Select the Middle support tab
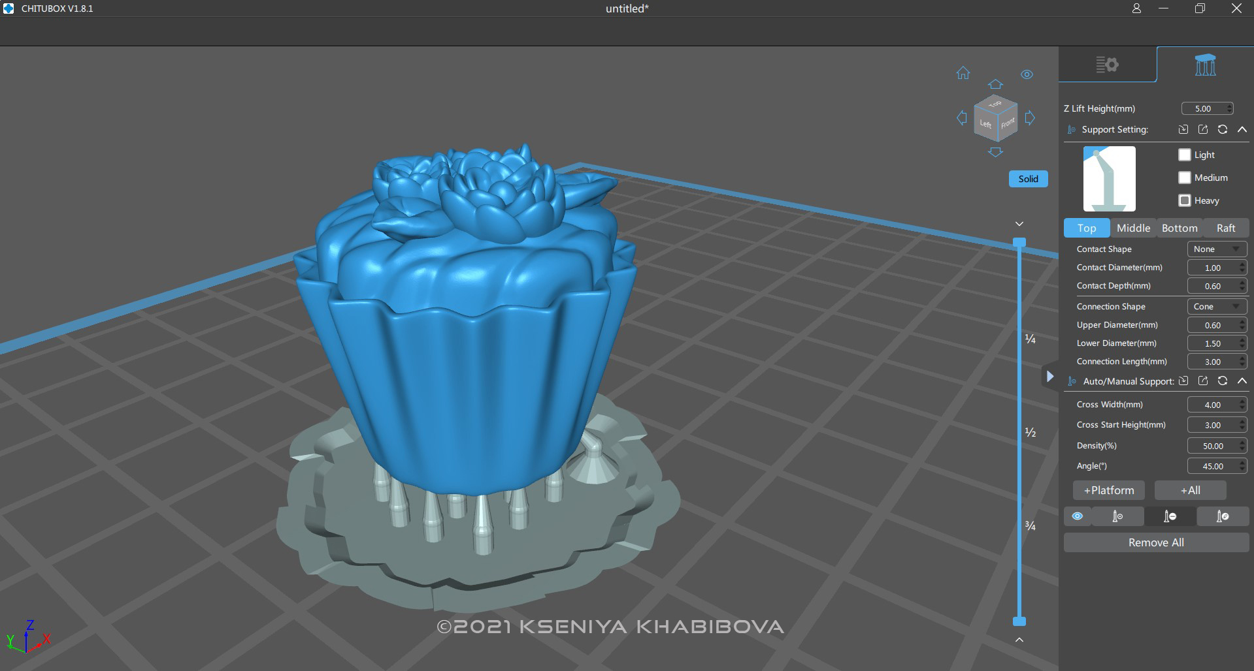Viewport: 1254px width, 671px height. [1133, 228]
